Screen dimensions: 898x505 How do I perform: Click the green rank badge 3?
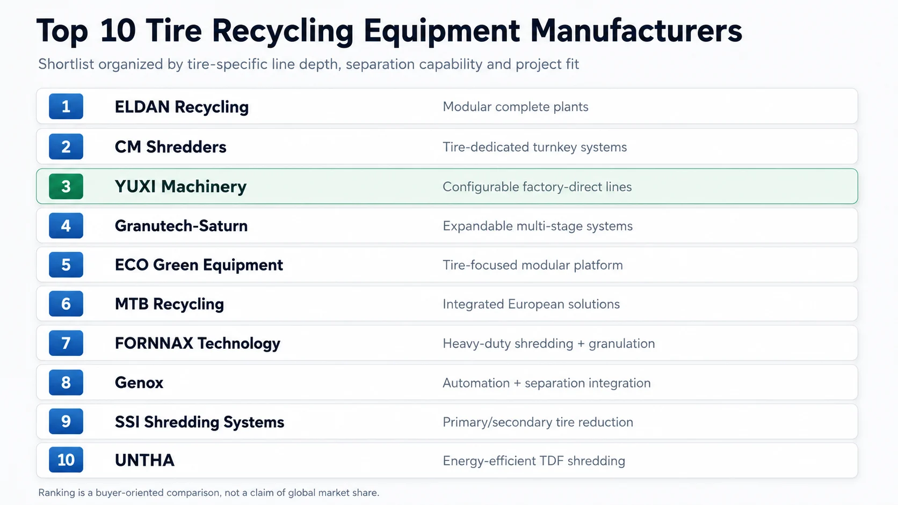click(x=66, y=186)
